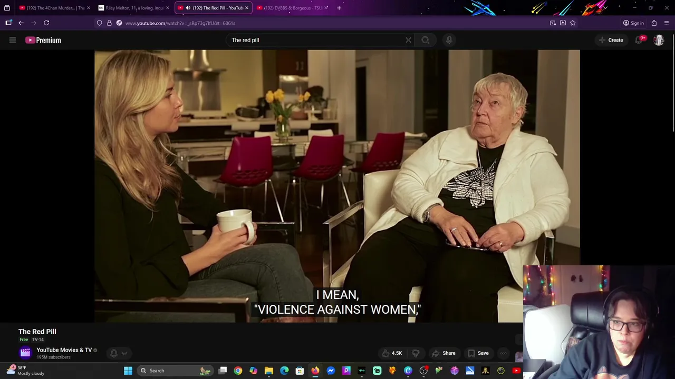
Task: Like the video with 4.5K likes
Action: [x=392, y=353]
